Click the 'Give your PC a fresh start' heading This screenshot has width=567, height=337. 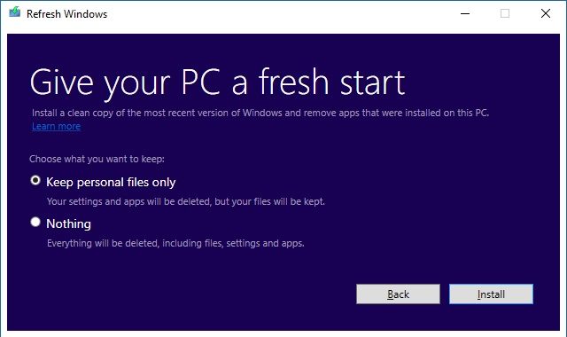(x=217, y=83)
